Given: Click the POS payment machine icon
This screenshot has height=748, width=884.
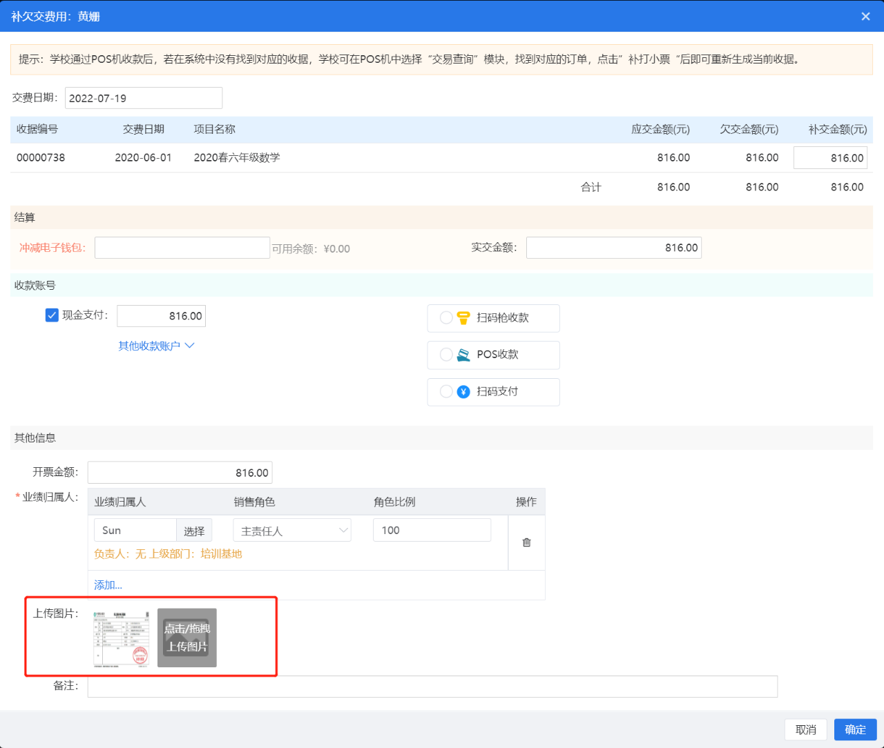Looking at the screenshot, I should tap(463, 355).
